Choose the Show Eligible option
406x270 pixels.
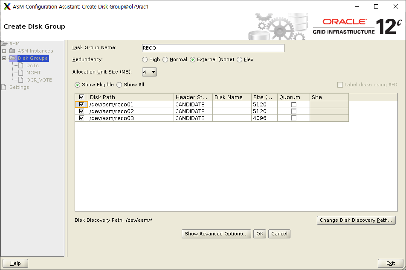pyautogui.click(x=77, y=85)
